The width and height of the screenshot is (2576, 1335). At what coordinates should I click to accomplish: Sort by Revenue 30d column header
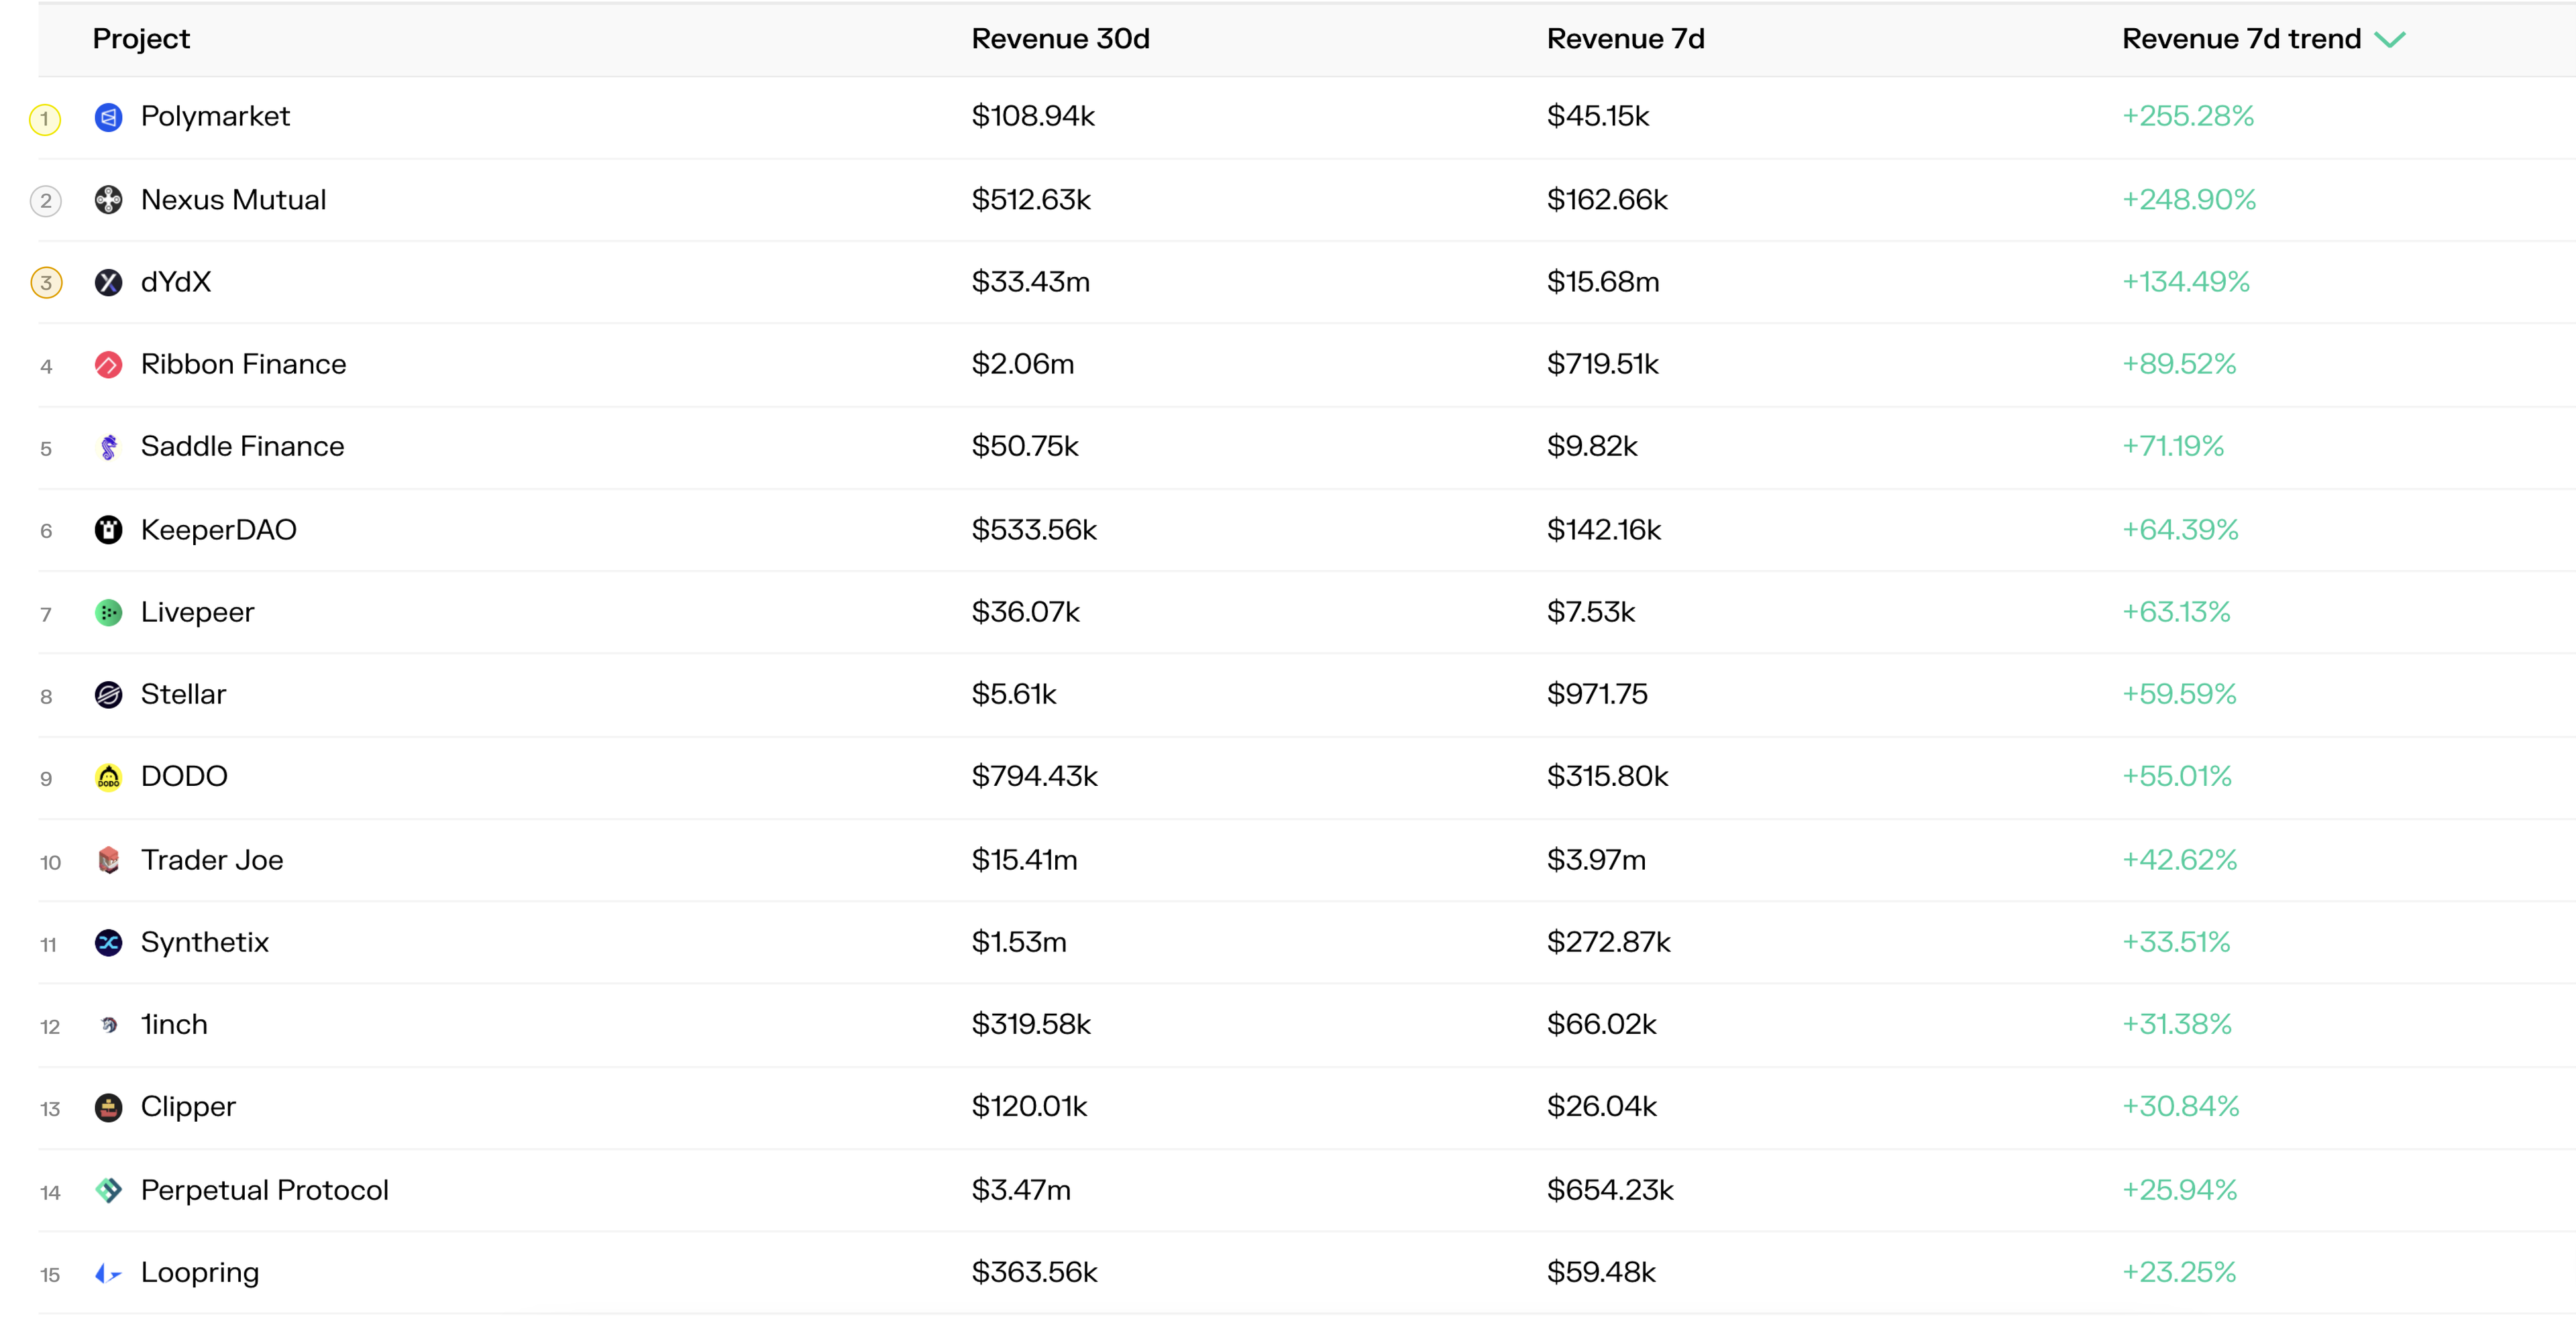tap(1060, 39)
